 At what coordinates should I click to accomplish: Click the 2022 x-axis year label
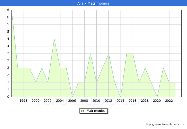click(169, 101)
